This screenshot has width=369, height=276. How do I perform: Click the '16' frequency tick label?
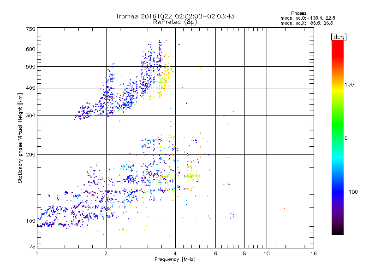click(314, 253)
